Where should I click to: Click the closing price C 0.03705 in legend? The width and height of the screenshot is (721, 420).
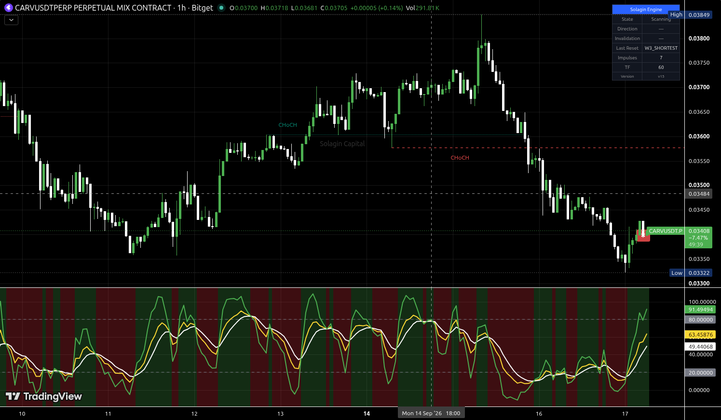[x=333, y=8]
